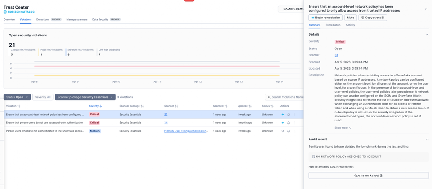Click bell icon in Person users not authenticated row
The width and height of the screenshot is (432, 189).
(x=288, y=131)
